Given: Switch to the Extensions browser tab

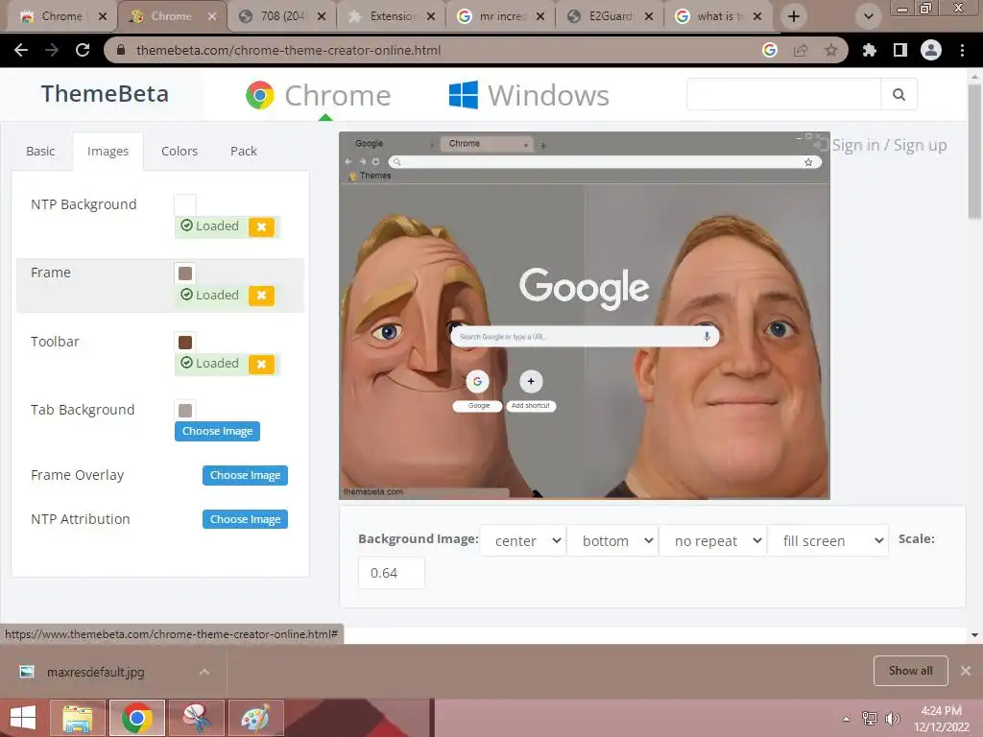Looking at the screenshot, I should [390, 17].
